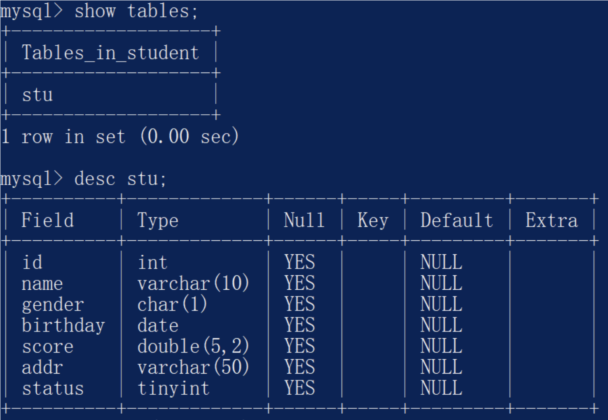Click the varchar(50) type value
The image size is (608, 420).
click(x=193, y=367)
